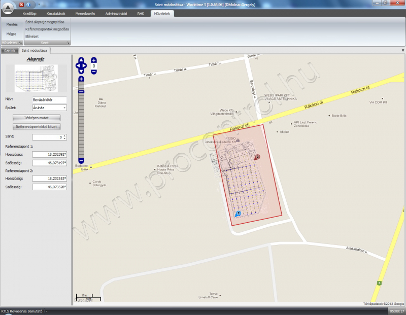Click the Diána Kishotel bed icon

coord(100,99)
